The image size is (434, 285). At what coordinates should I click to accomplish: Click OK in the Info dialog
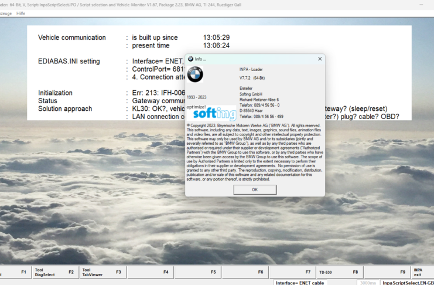tap(255, 189)
